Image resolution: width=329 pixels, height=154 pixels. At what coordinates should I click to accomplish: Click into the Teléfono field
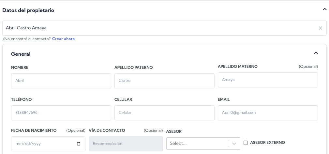tap(61, 113)
